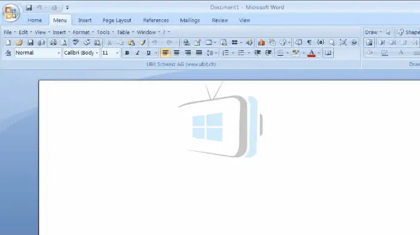Open the question mark help menu
420x235 pixels.
pyautogui.click(x=166, y=32)
